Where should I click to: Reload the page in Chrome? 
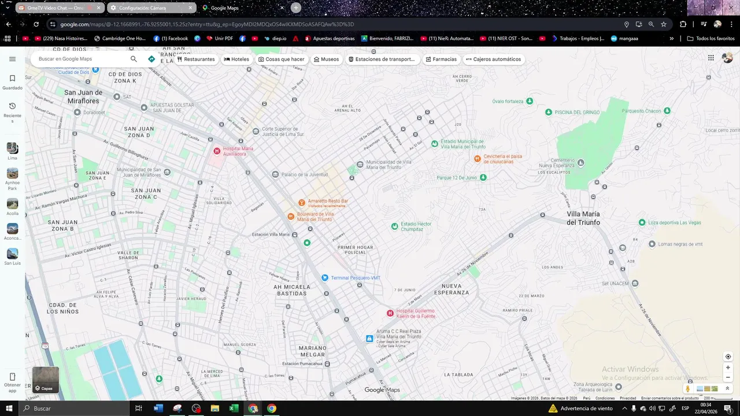(36, 24)
